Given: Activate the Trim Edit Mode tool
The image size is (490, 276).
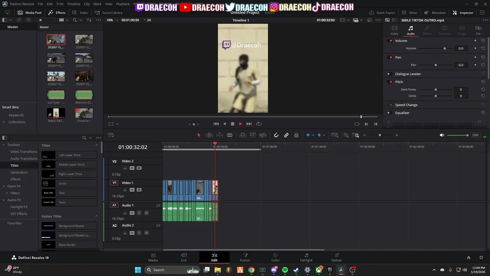Looking at the screenshot, I should coord(209,135).
